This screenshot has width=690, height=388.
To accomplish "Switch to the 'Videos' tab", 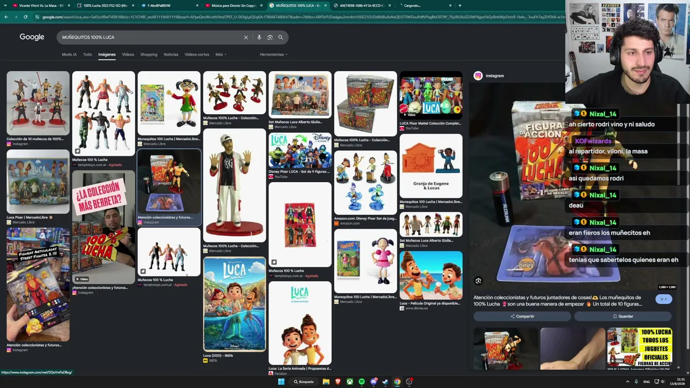I will point(128,54).
